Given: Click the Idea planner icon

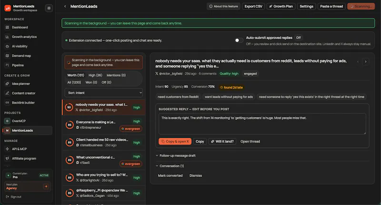Looking at the screenshot, I should pyautogui.click(x=7, y=84).
